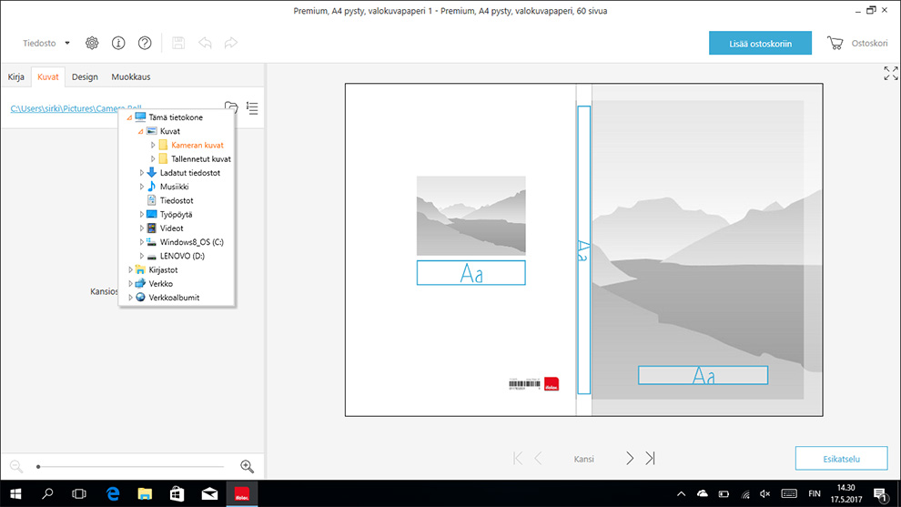Switch to the Muokkaus tab
This screenshot has height=507, width=901.
[x=131, y=77]
